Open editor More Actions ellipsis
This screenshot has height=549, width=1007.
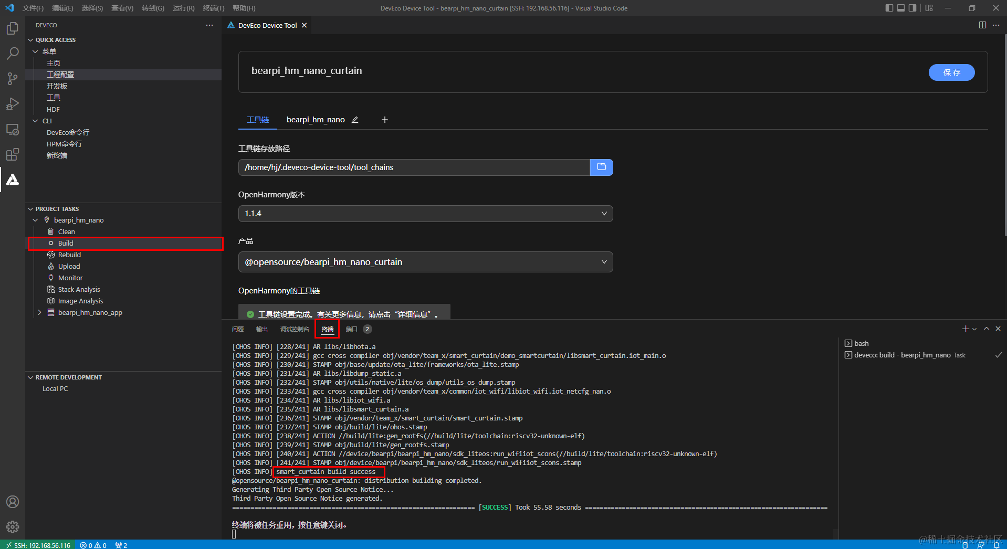pos(996,25)
